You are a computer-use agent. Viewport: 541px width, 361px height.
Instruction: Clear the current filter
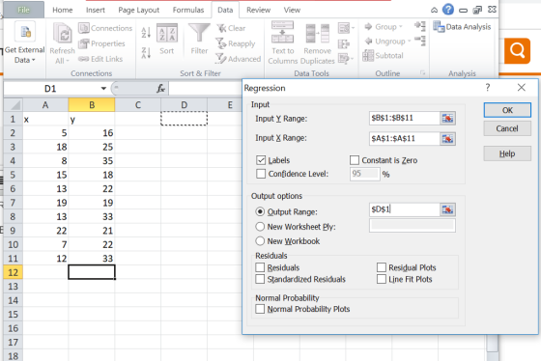(x=231, y=28)
